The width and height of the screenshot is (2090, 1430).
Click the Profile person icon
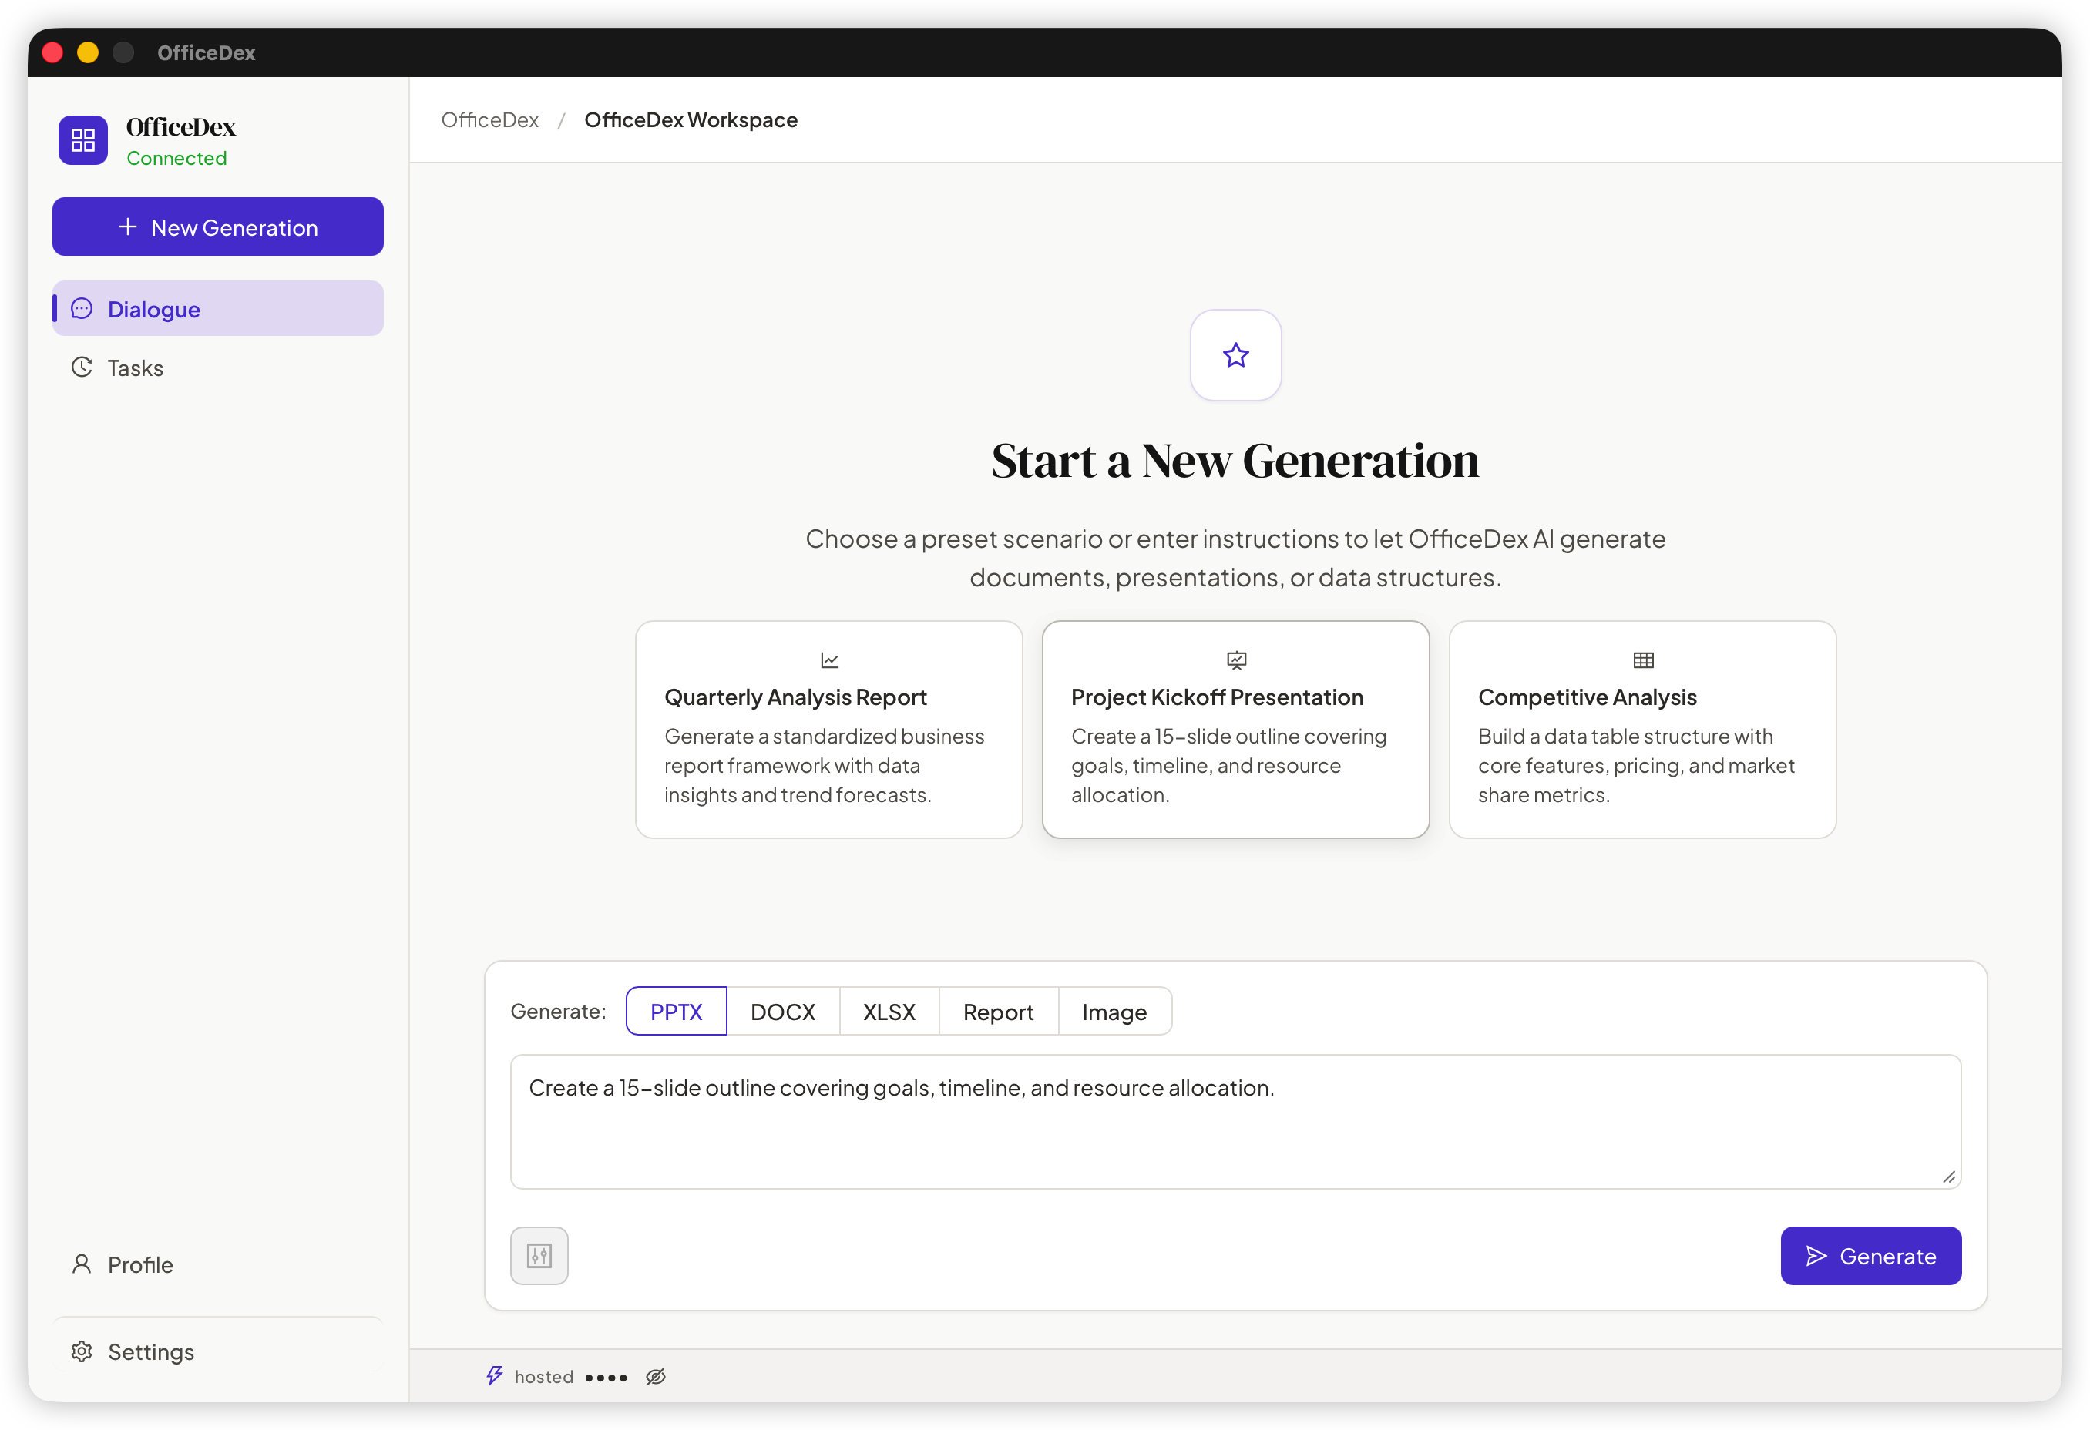[x=82, y=1264]
